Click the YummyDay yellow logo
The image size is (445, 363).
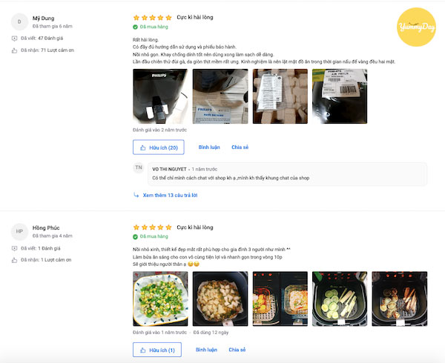tap(416, 27)
